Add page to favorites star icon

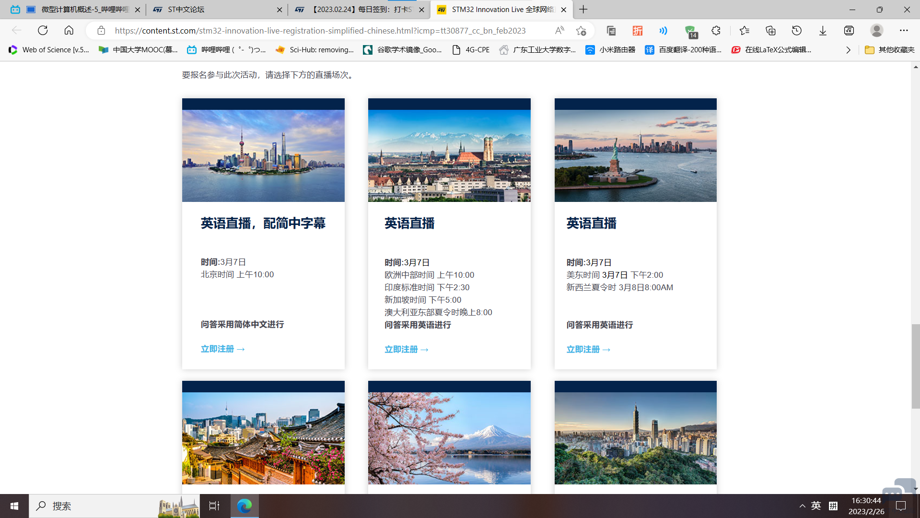click(582, 31)
